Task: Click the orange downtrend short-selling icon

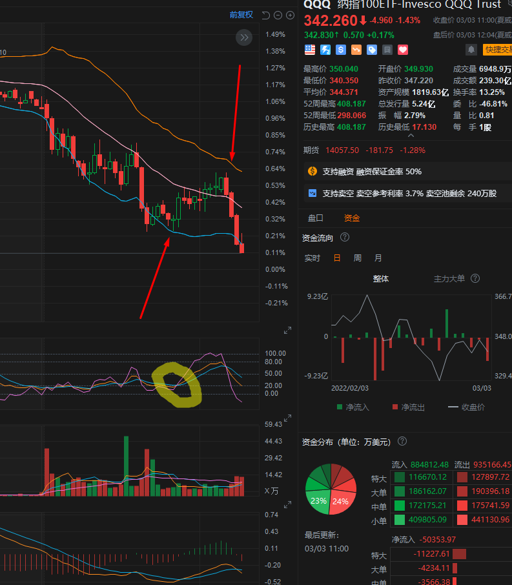Action: click(356, 50)
